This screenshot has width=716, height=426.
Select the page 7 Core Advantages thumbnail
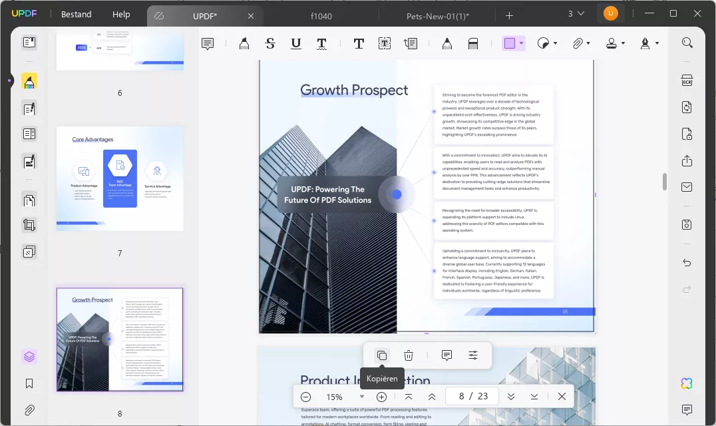[120, 178]
